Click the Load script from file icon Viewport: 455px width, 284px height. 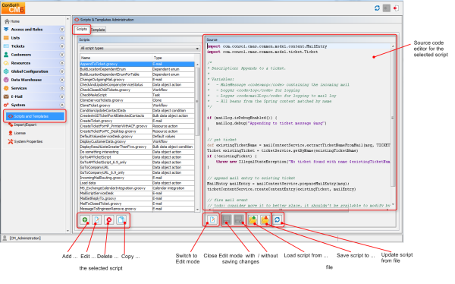253,219
